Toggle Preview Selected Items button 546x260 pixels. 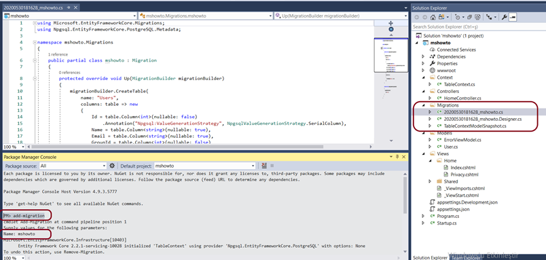(x=513, y=17)
